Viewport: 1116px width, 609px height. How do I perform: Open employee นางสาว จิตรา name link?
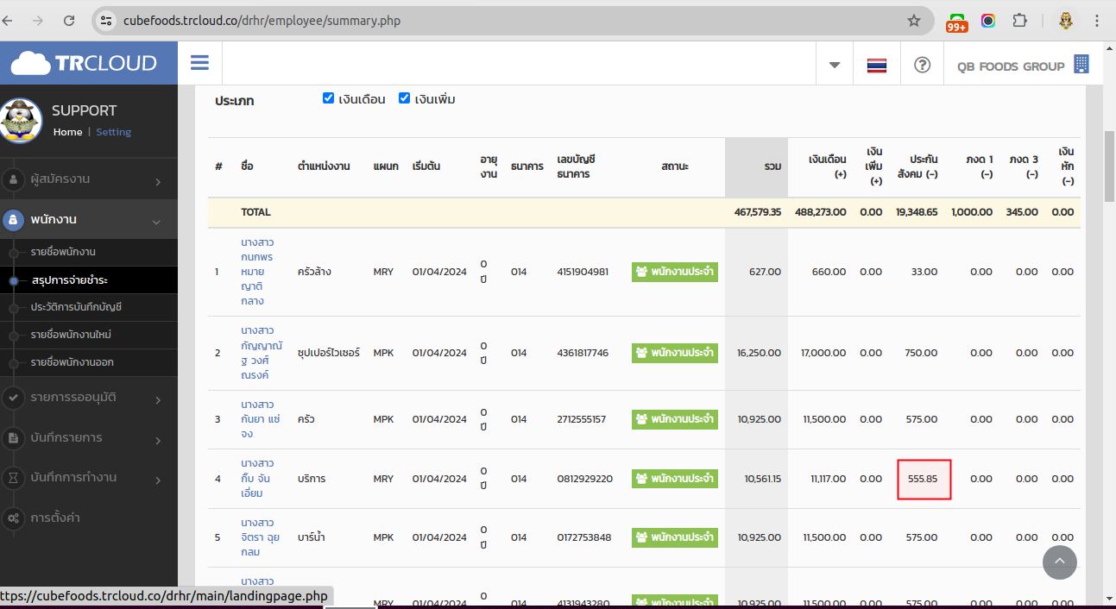pos(260,537)
